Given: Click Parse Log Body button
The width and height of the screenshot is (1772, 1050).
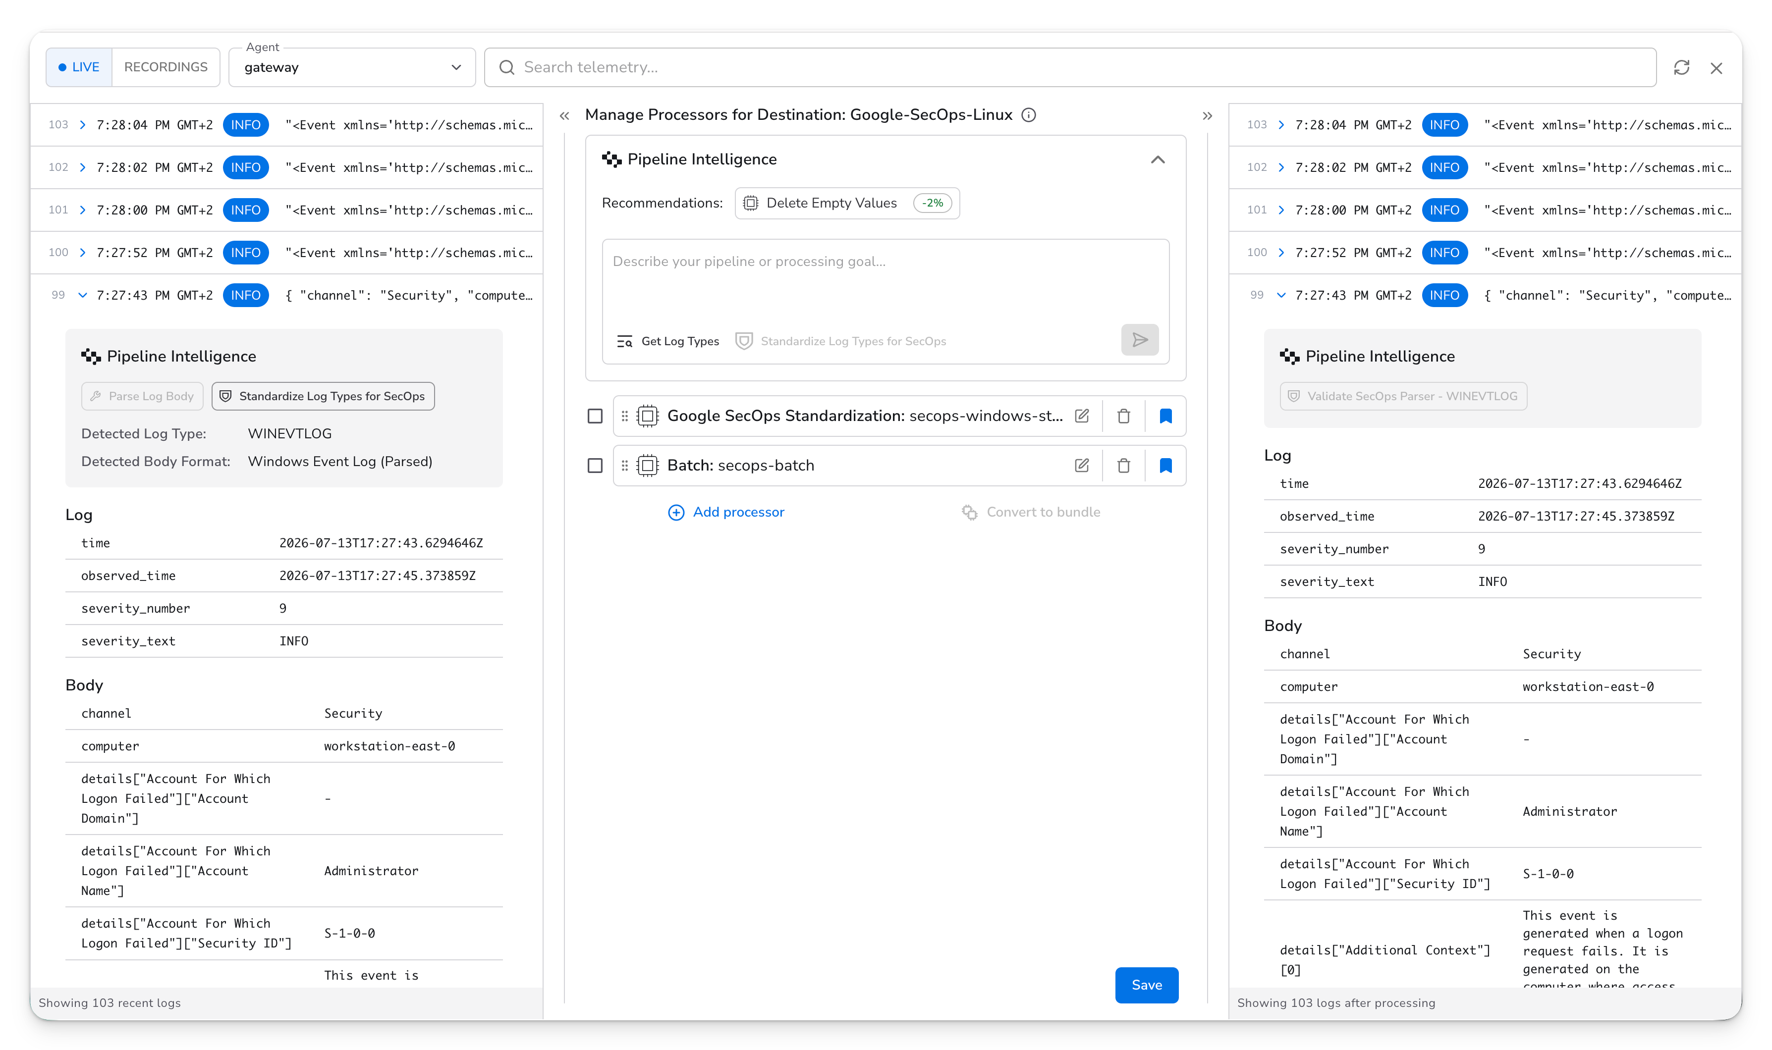Looking at the screenshot, I should point(142,396).
